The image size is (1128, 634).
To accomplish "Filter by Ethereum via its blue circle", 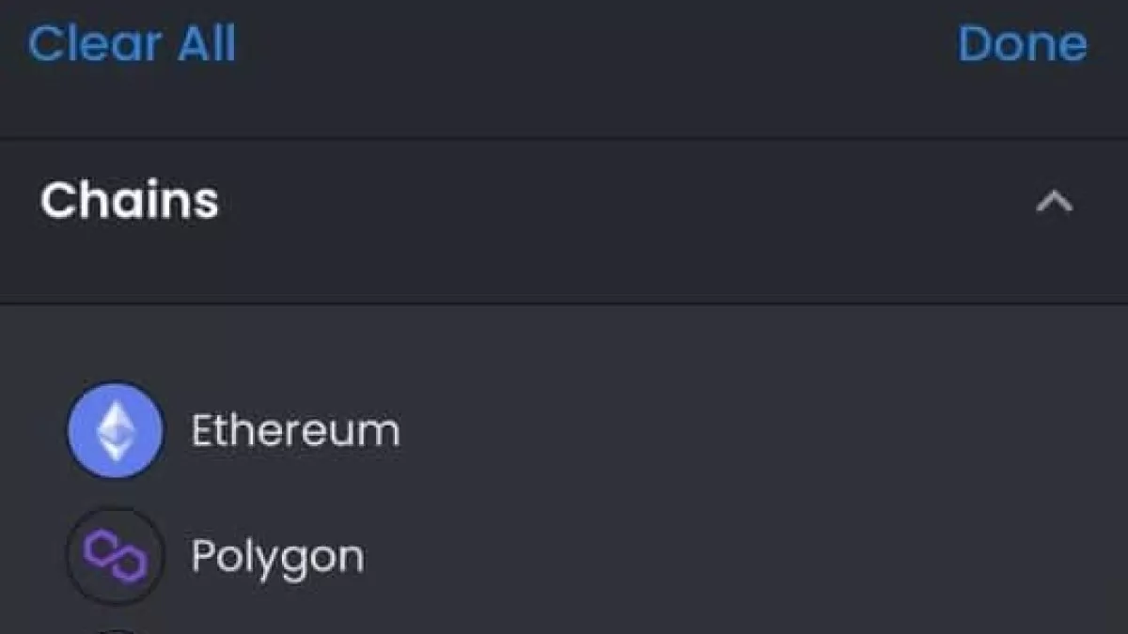I will pyautogui.click(x=115, y=430).
